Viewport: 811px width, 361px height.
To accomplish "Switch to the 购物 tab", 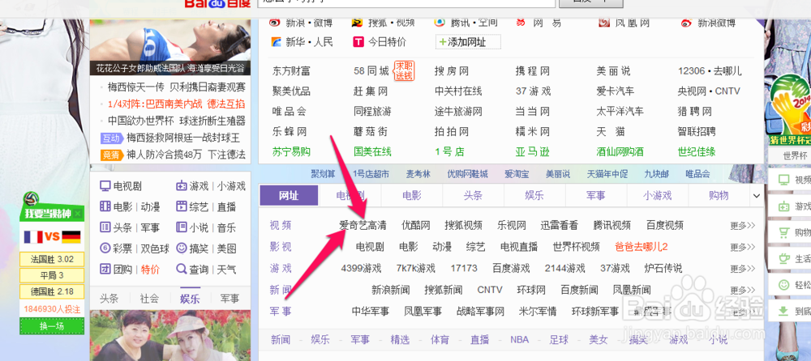I will (x=719, y=196).
